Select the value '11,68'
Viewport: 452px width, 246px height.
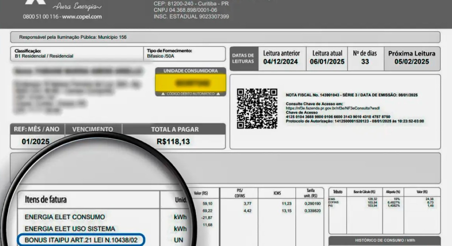207,225
